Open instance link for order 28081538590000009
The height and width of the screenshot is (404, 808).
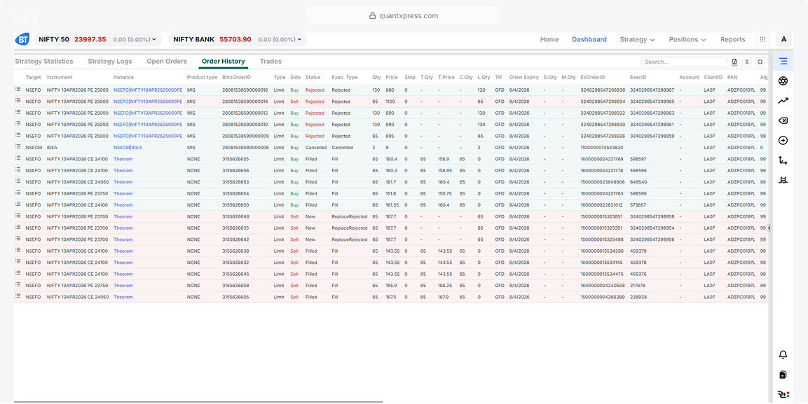(x=148, y=136)
